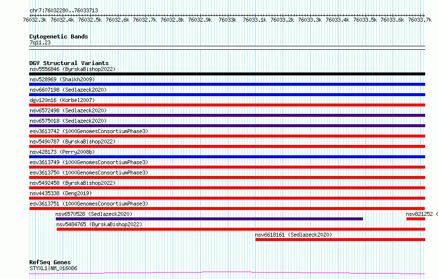439x279 pixels.
Task: Select the red nsv6618161 variant bar
Action: [340, 240]
